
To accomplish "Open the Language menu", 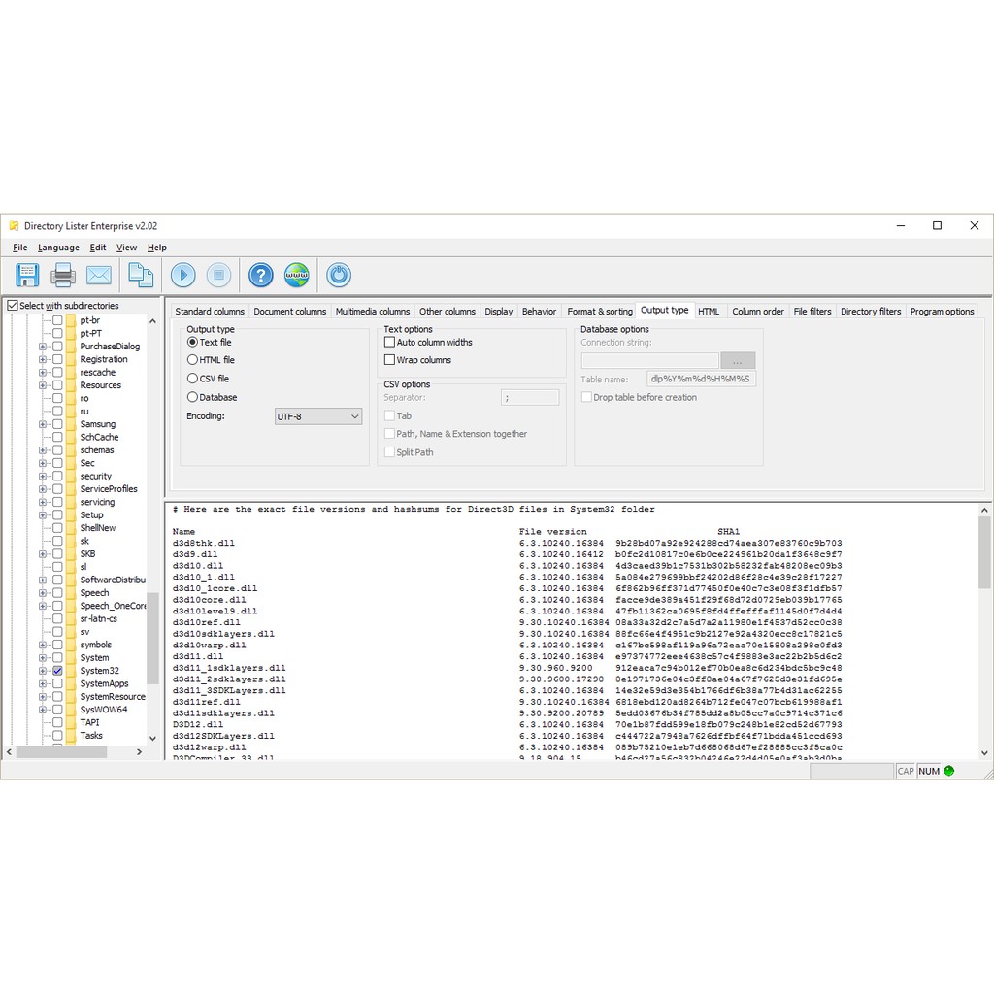I will tap(58, 248).
